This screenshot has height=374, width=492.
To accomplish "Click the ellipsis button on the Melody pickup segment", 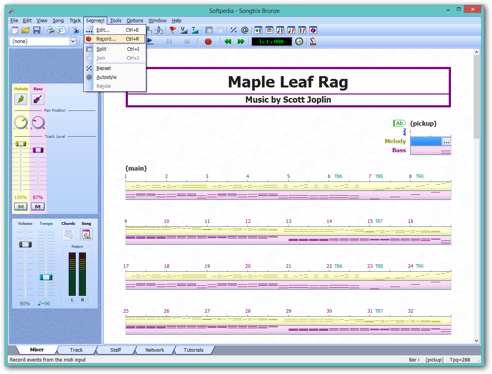I will [446, 141].
